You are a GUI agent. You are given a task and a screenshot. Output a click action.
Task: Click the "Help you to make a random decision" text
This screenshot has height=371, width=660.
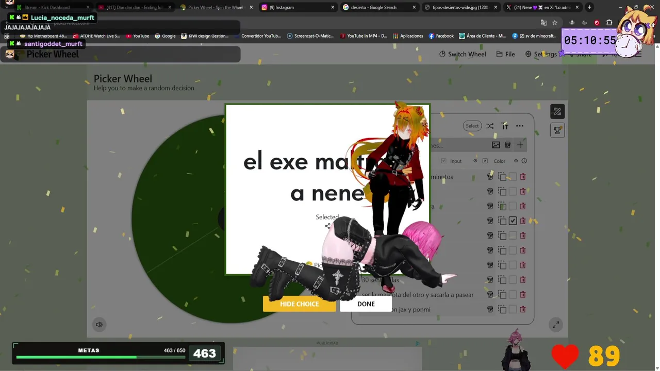[x=144, y=88]
